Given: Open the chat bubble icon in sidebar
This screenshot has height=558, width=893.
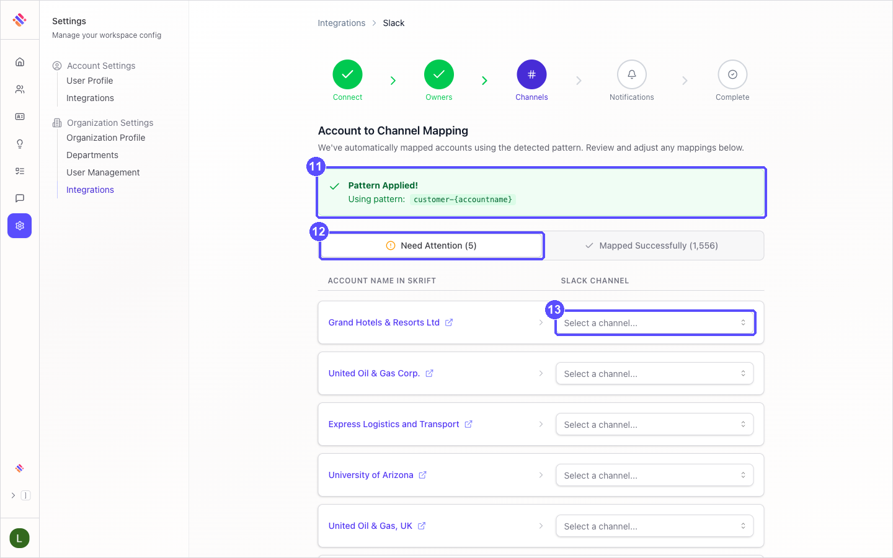Looking at the screenshot, I should click(20, 198).
